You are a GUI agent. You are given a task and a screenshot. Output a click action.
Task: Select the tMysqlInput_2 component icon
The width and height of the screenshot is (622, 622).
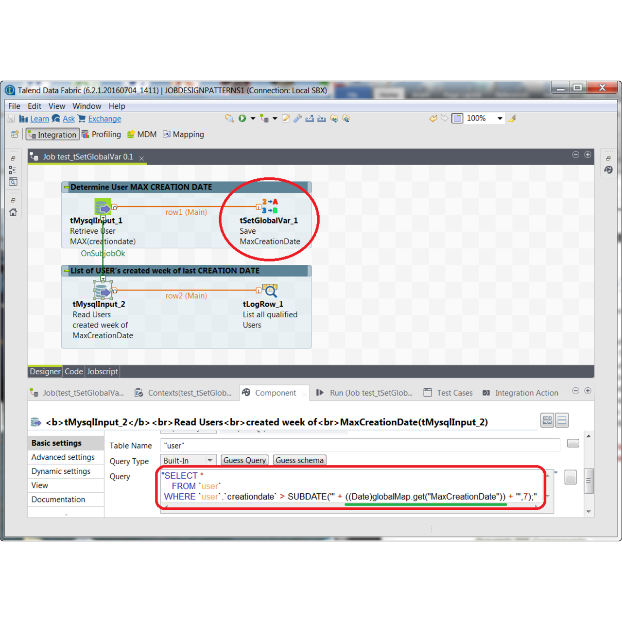(x=103, y=291)
